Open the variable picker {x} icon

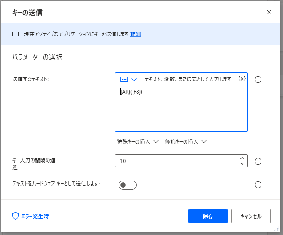[x=242, y=79]
